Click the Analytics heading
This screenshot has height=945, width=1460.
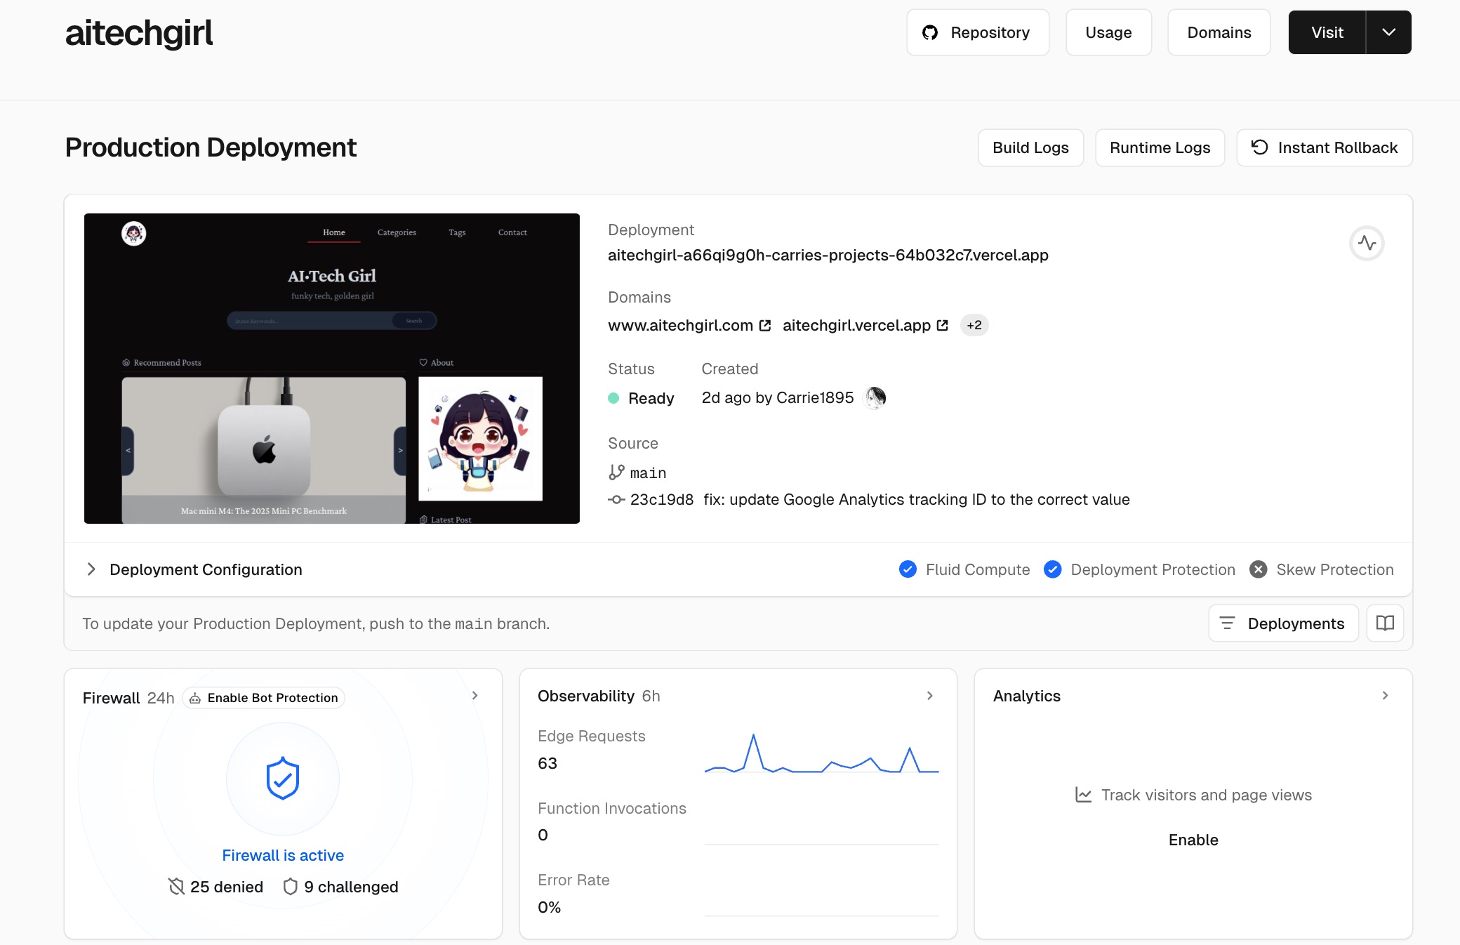point(1026,696)
